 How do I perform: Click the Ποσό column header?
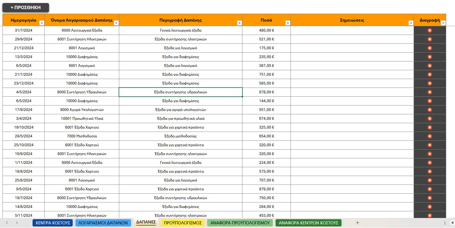point(266,20)
